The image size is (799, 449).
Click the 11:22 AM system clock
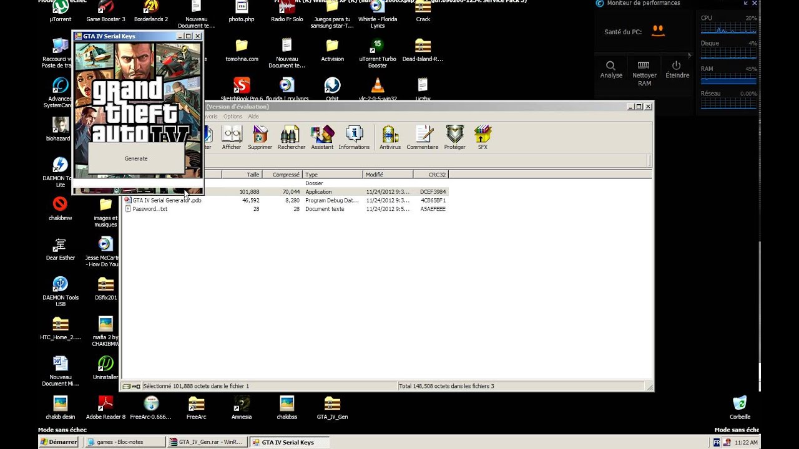coord(746,442)
